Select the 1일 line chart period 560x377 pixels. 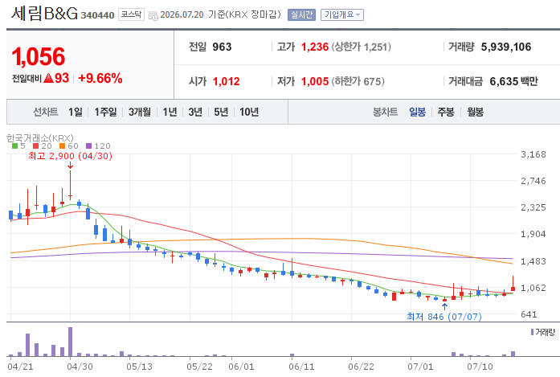76,112
